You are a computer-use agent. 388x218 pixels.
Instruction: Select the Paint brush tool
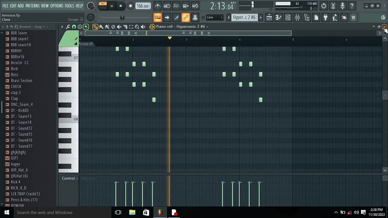[x=101, y=27]
